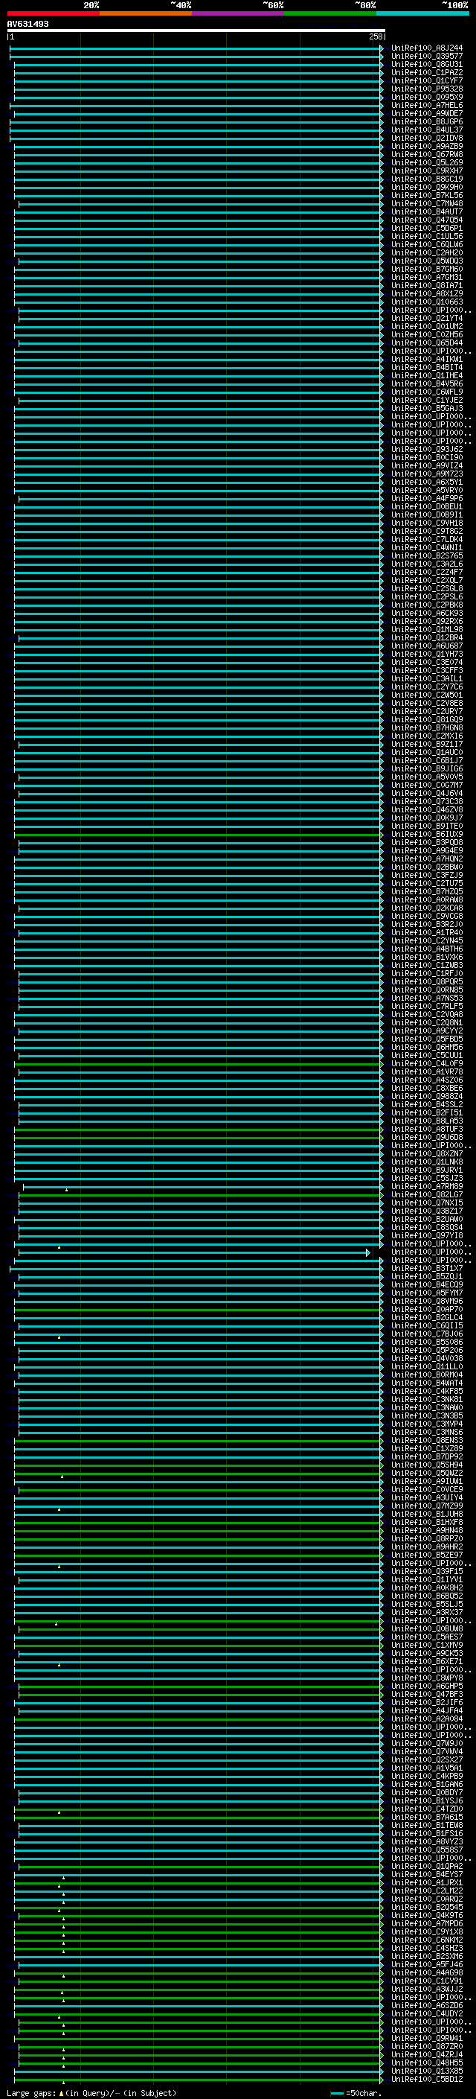Screen dimensions: 476x2099
Task: Select the UniRef100_B4UL37 label
Action: (426, 130)
